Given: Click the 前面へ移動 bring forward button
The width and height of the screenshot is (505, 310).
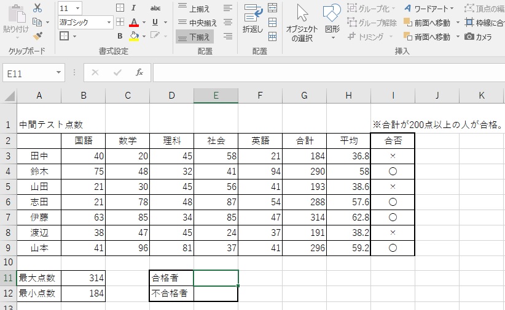Looking at the screenshot, I should tap(427, 23).
